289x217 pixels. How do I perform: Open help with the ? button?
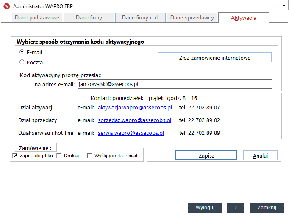pos(236,208)
